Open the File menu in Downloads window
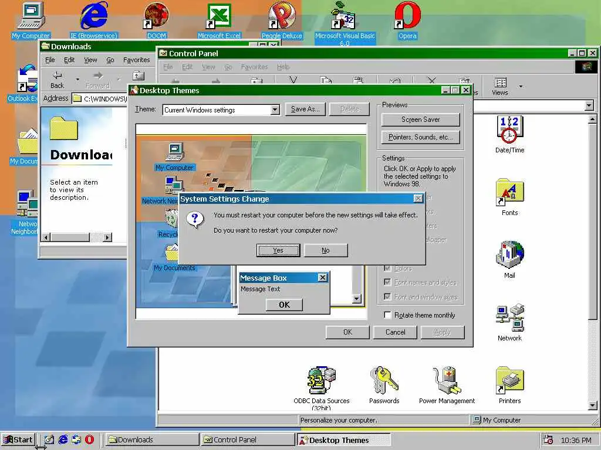The height and width of the screenshot is (450, 601). coord(50,60)
